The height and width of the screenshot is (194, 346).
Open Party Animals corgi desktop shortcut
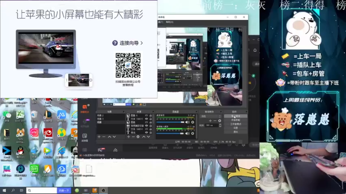(20, 135)
